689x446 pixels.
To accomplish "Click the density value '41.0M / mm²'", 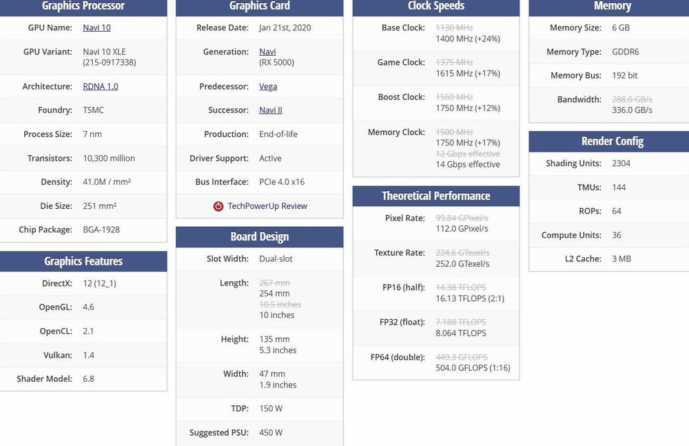I will 107,182.
